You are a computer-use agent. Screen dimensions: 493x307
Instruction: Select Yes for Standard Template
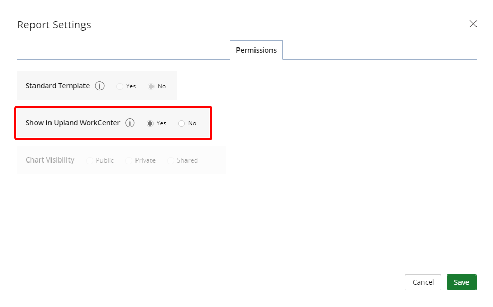tap(120, 86)
